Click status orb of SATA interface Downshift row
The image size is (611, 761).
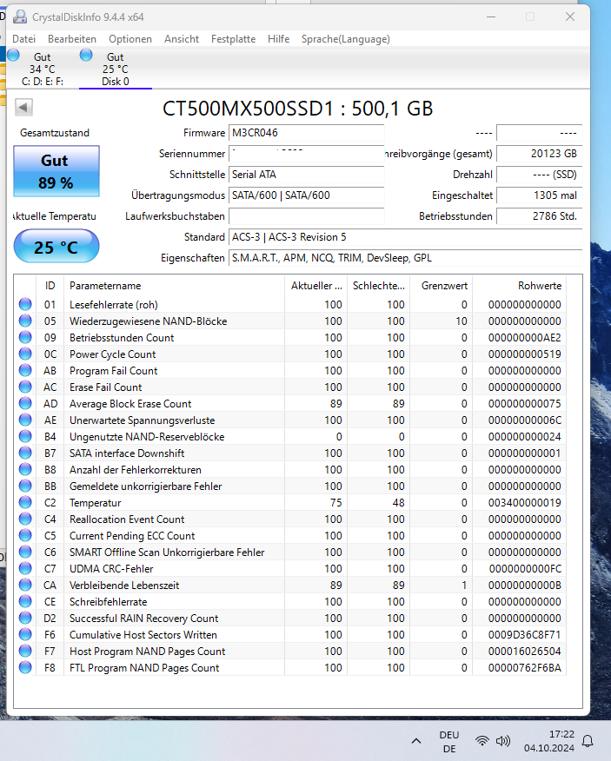[x=25, y=453]
